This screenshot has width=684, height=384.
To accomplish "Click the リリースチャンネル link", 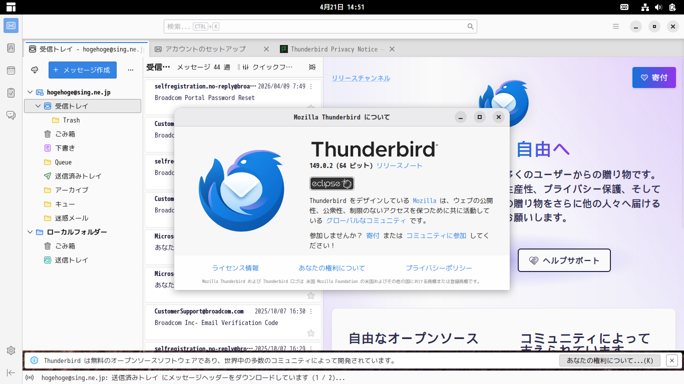I will (361, 78).
